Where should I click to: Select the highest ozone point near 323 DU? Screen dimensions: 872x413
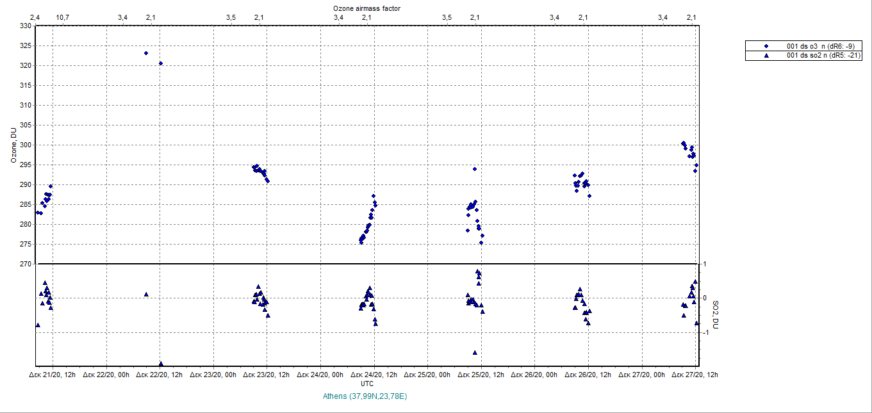146,53
